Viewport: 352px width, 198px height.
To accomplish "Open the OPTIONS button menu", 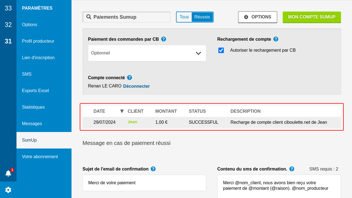I will (x=258, y=17).
